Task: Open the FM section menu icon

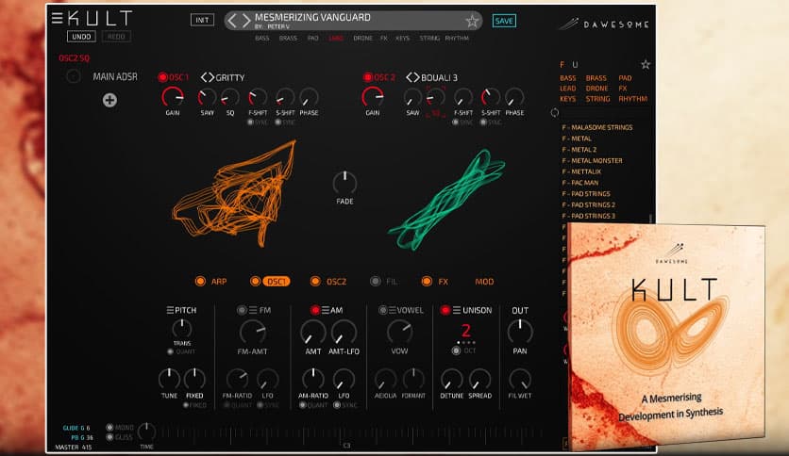Action: pos(253,310)
